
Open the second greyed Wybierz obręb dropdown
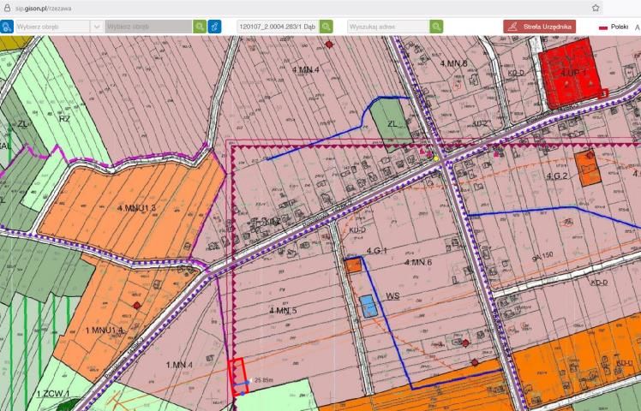pyautogui.click(x=148, y=27)
